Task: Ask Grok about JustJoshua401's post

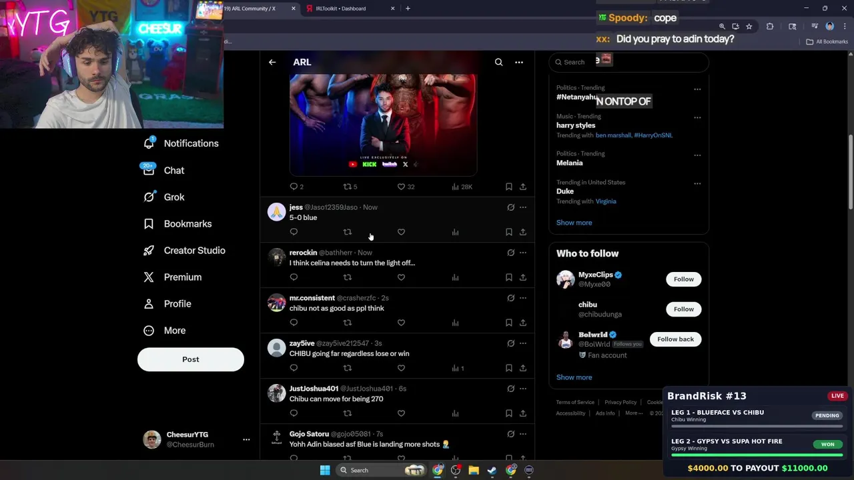Action: click(510, 389)
